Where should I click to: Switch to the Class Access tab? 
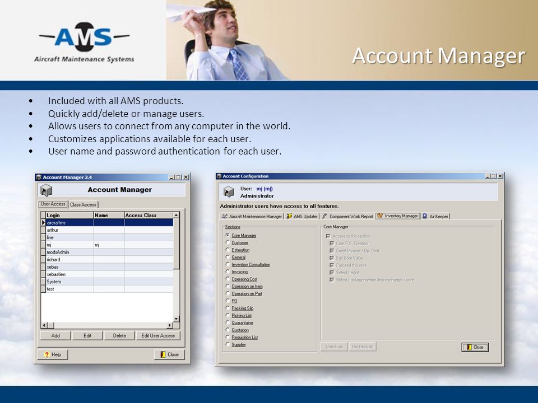tap(83, 205)
